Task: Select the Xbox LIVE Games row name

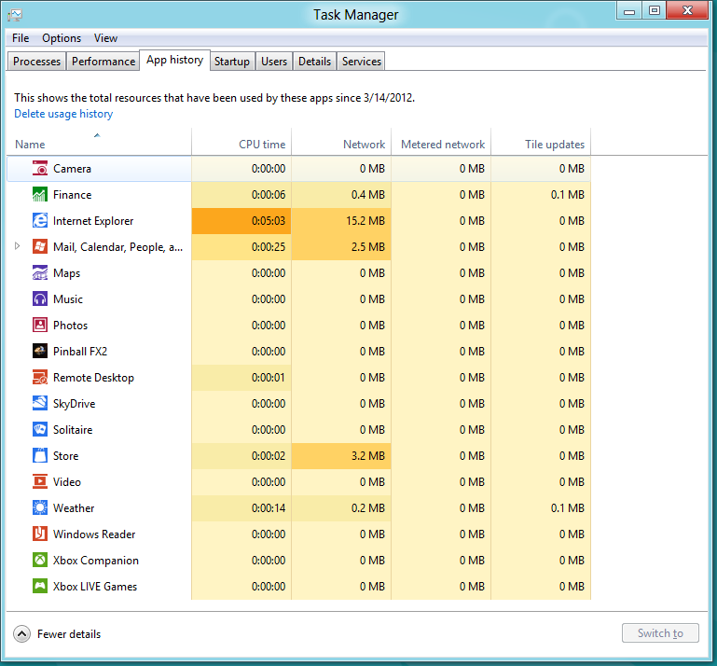Action: point(95,587)
